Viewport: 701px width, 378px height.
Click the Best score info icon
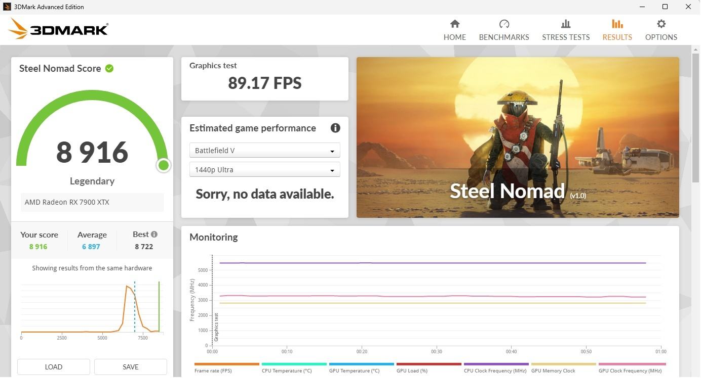click(154, 234)
